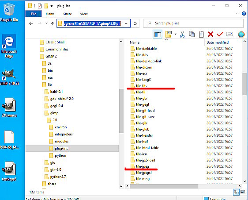Expand the ribbon chevron

pyautogui.click(x=237, y=13)
